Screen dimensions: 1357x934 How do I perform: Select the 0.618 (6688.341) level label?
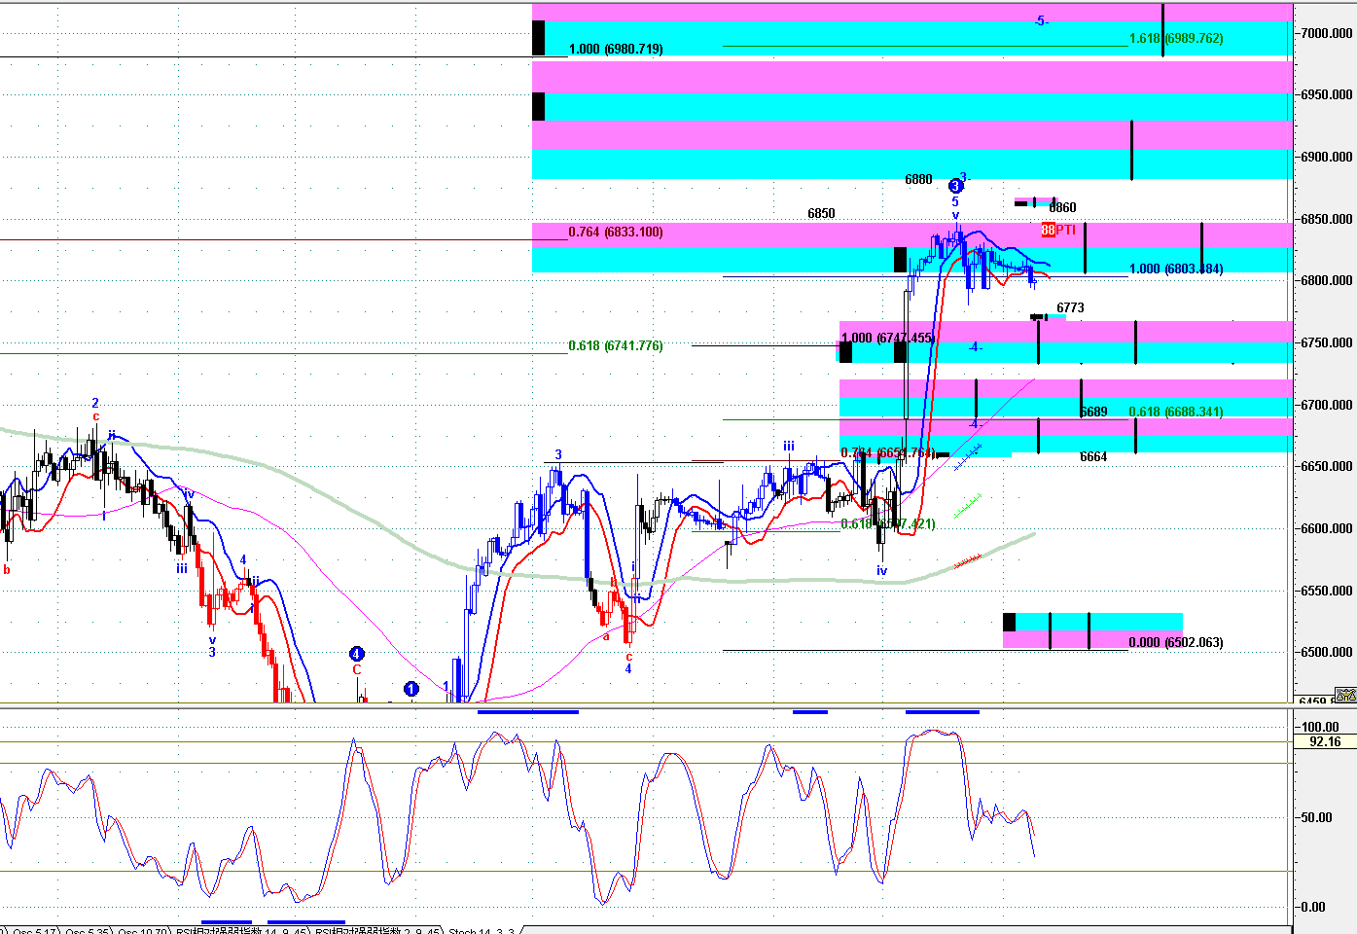click(1176, 412)
